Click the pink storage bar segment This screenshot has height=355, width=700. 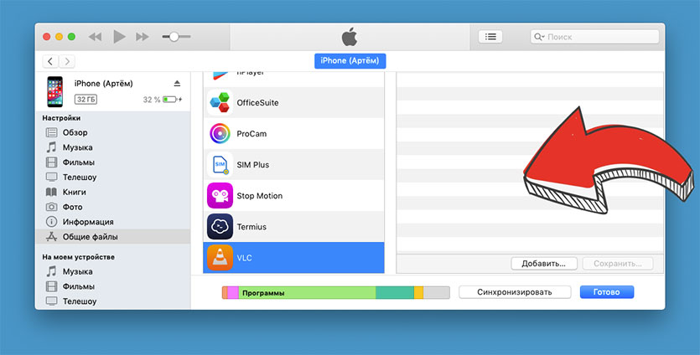[233, 292]
